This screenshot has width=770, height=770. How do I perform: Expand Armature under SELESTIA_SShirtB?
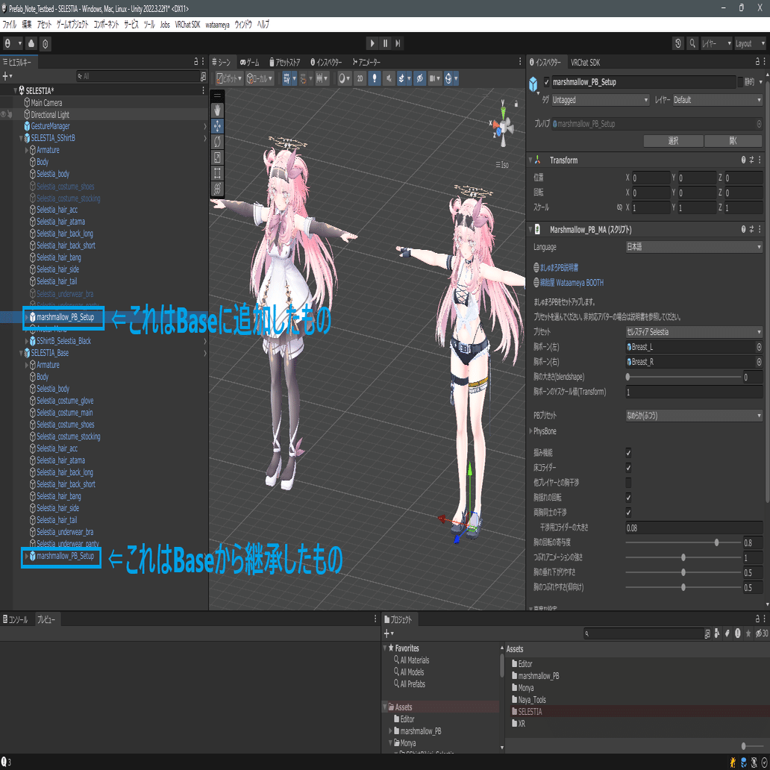coord(27,150)
